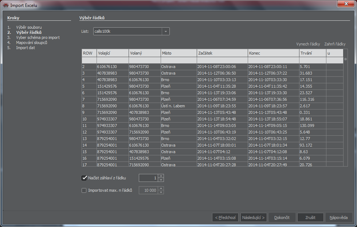Click the 'Trvání' column header
The width and height of the screenshot is (357, 227).
pyautogui.click(x=312, y=53)
